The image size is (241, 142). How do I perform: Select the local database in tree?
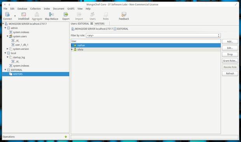(x=13, y=53)
